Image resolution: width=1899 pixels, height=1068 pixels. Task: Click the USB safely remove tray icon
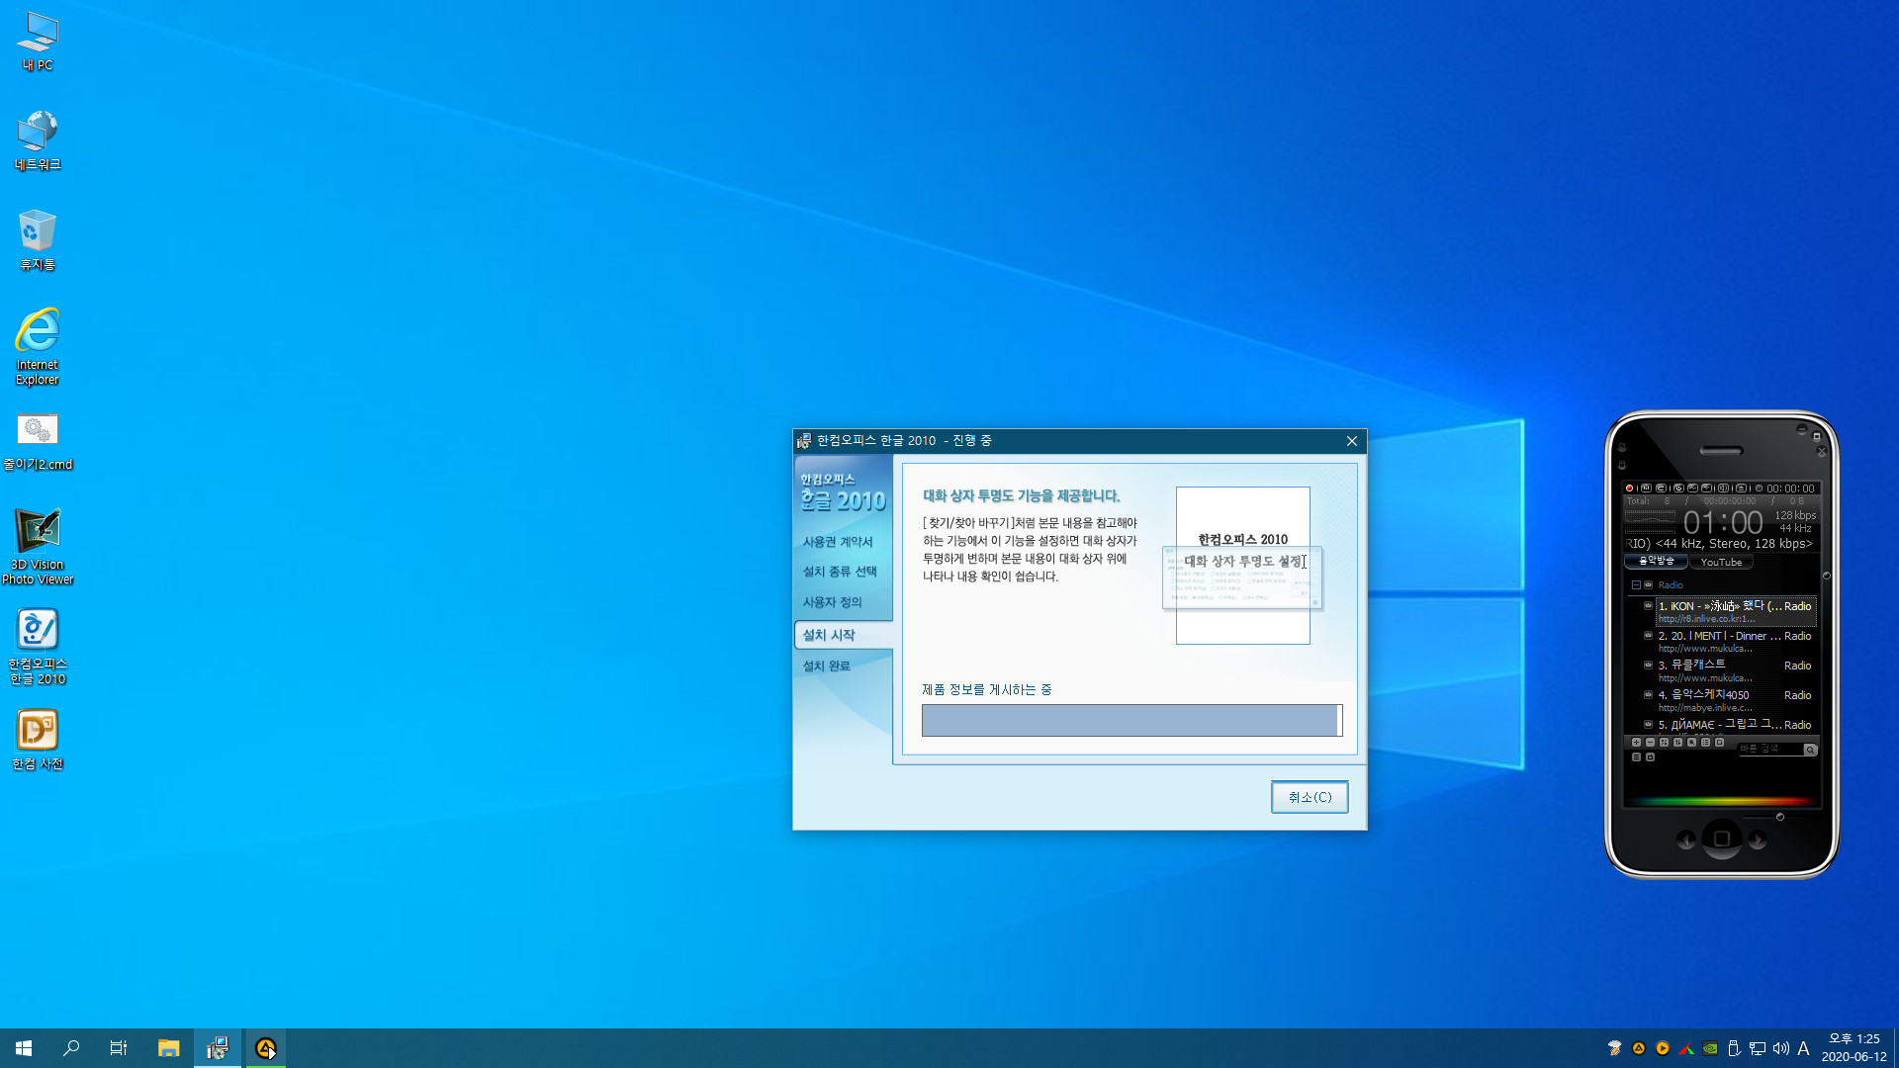coord(1734,1048)
